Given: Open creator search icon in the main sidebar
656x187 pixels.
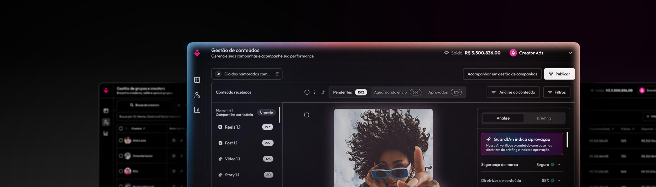Looking at the screenshot, I should click(x=197, y=95).
